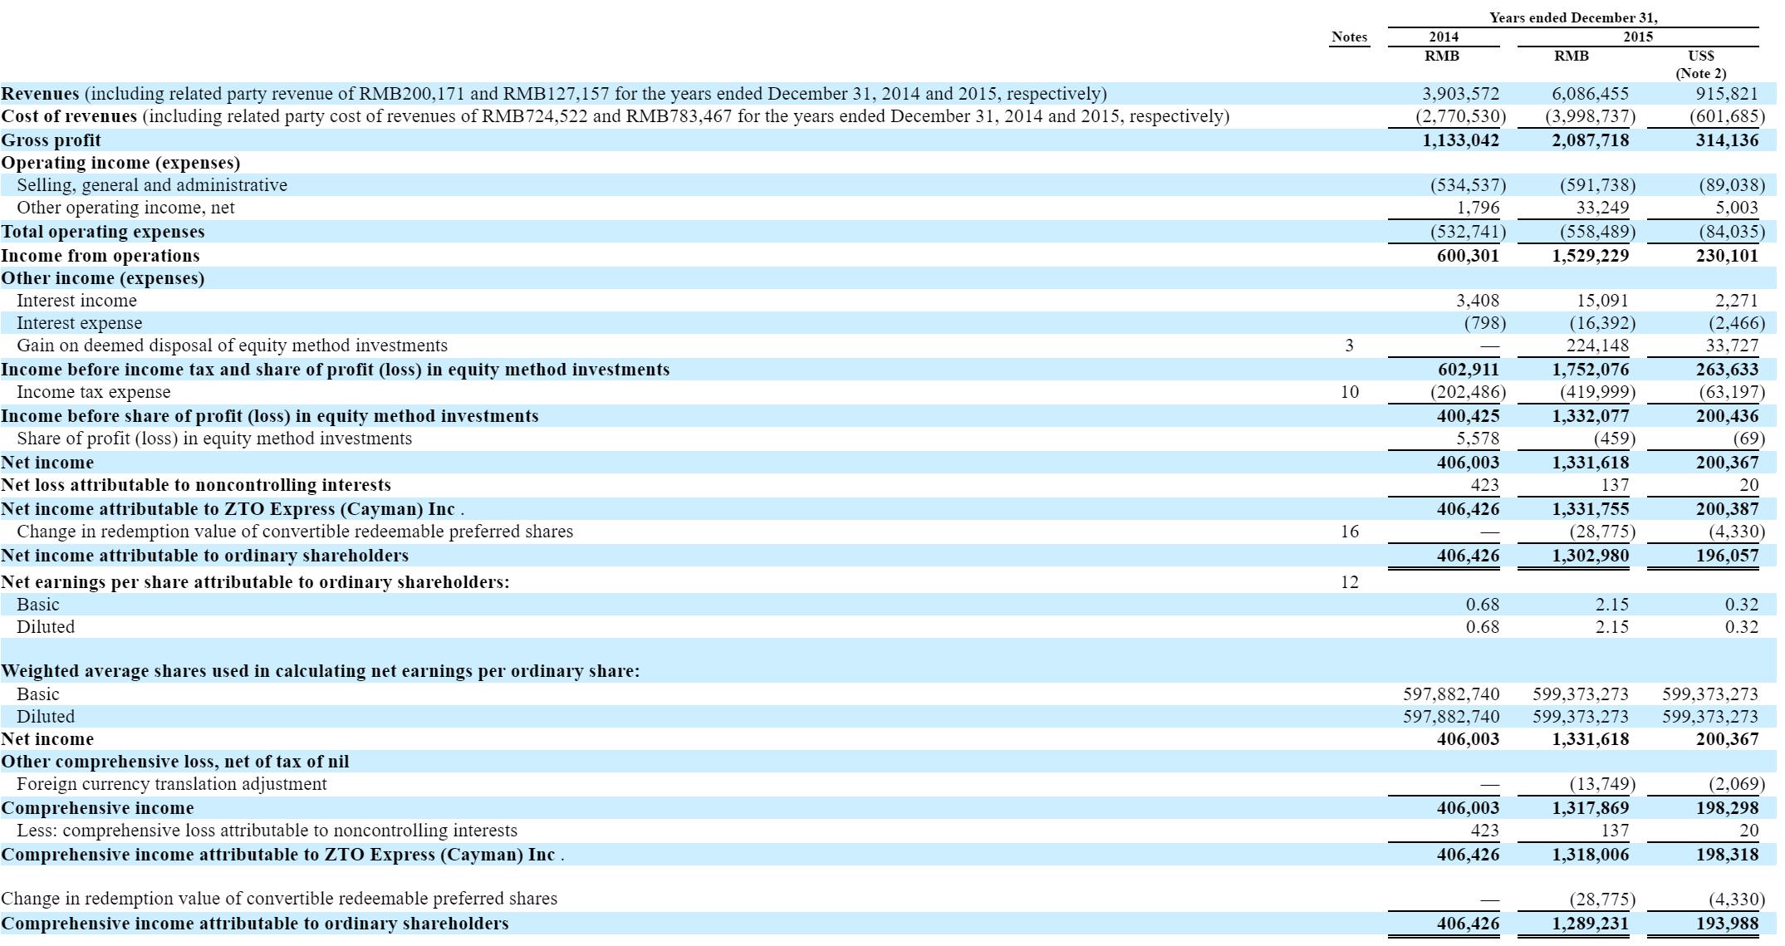Click the Gross profit row label

coord(51,140)
